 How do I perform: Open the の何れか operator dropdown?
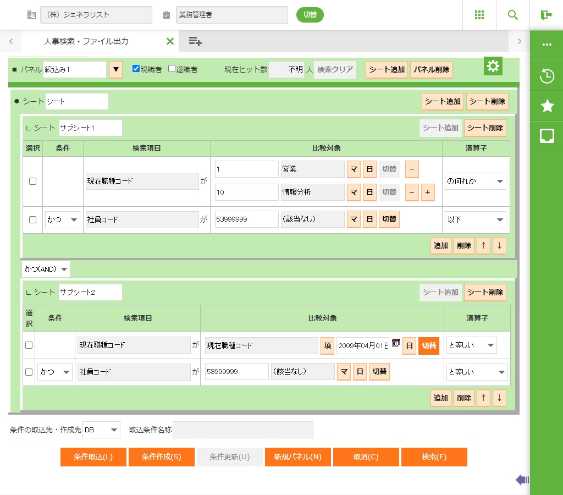[x=475, y=181]
